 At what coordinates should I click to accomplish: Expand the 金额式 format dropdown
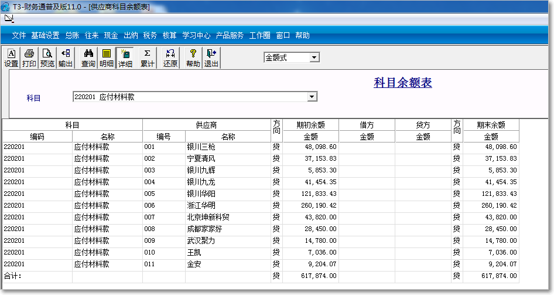[x=314, y=57]
